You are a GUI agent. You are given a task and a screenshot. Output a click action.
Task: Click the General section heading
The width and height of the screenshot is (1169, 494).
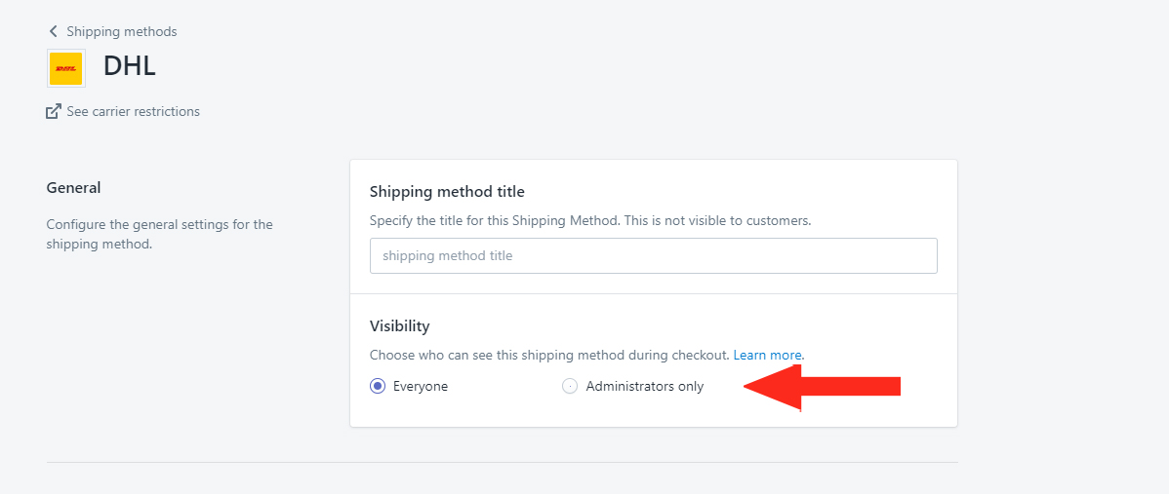pos(73,187)
